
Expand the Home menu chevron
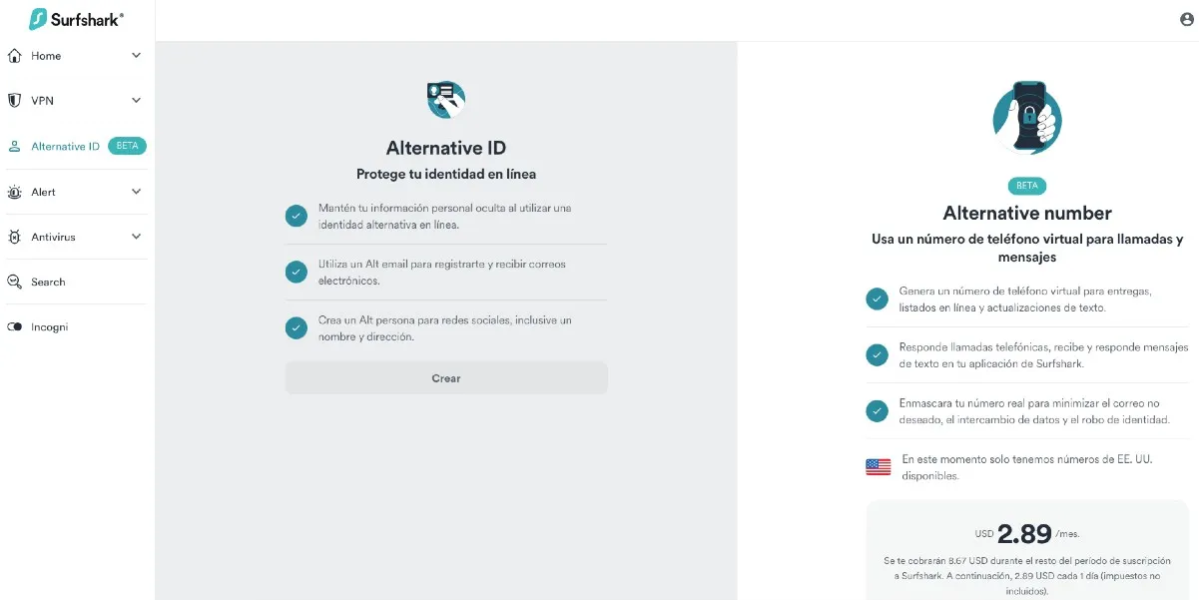click(x=136, y=56)
